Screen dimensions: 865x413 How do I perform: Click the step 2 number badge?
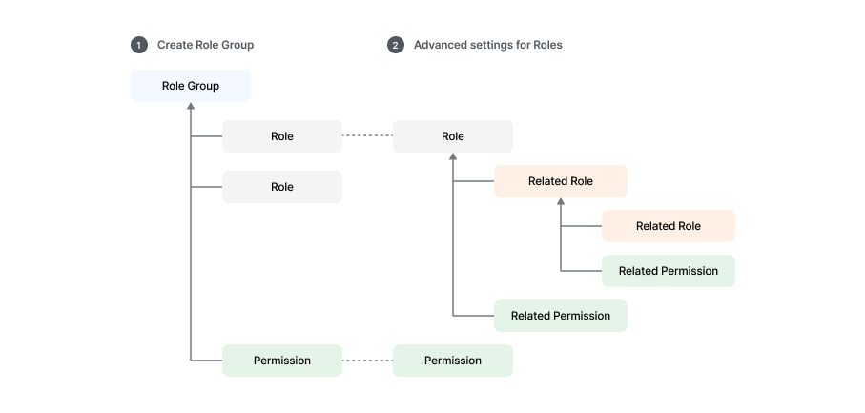(x=396, y=45)
